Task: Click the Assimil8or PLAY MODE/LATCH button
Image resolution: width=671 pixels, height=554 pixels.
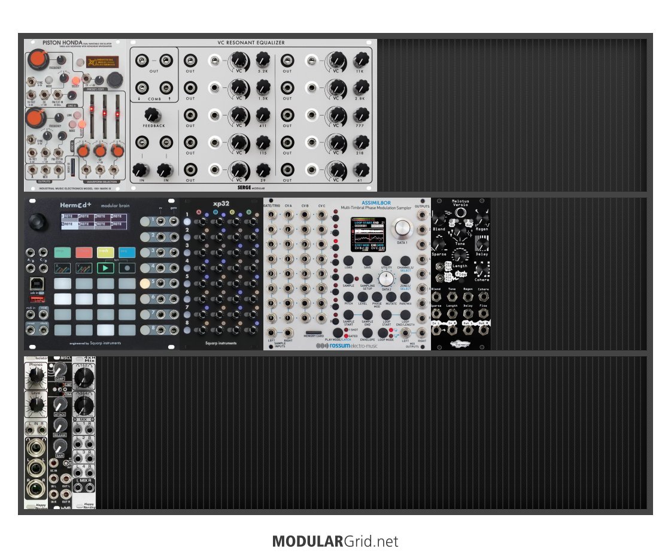Action: click(x=338, y=332)
